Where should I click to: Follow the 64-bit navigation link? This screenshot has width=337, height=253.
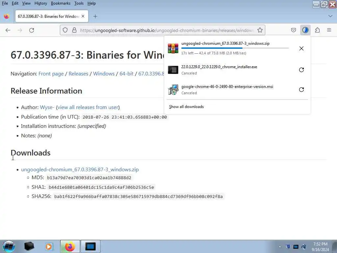click(x=126, y=73)
